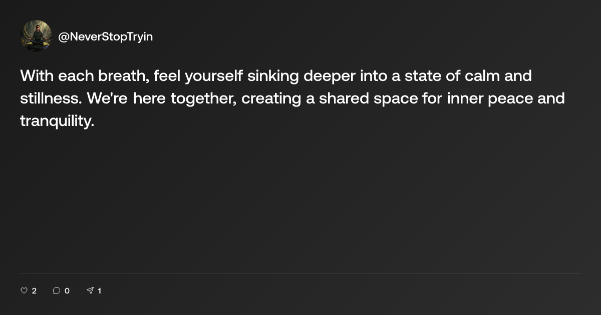Share the post using the paper plane icon

[90, 290]
